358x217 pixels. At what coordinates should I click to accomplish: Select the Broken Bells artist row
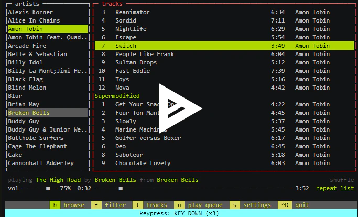pos(48,113)
